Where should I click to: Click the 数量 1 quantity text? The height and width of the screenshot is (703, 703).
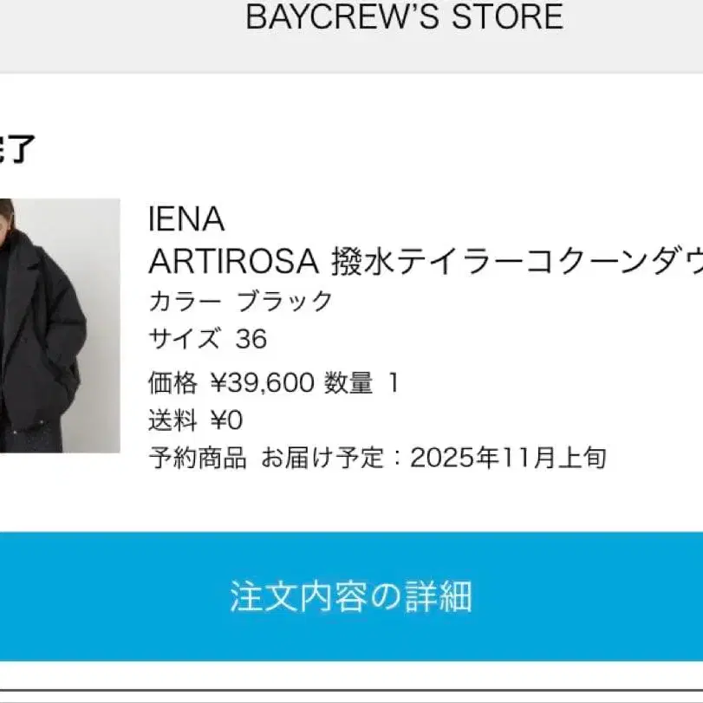[361, 383]
